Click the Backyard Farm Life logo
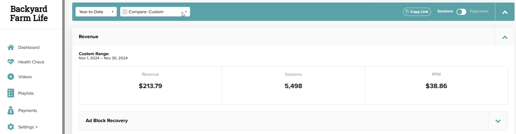516x134 pixels. click(29, 14)
